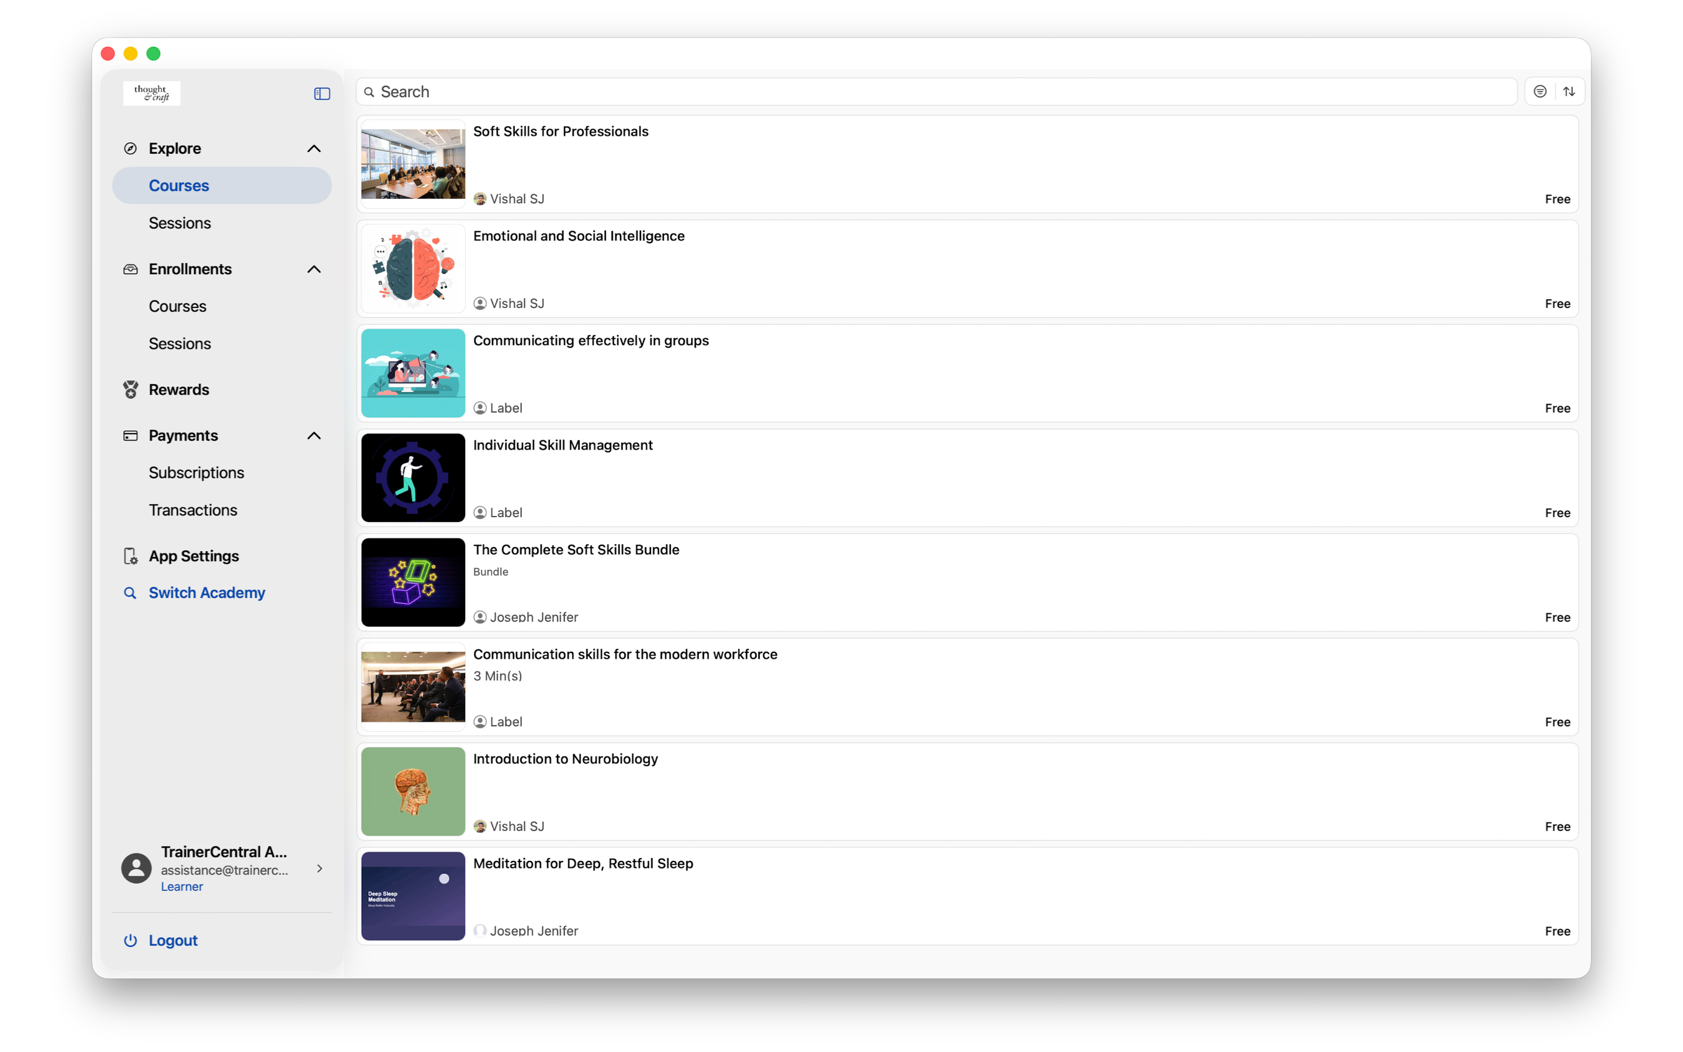Click the Enrollments tray icon
The image size is (1683, 1052).
[130, 269]
